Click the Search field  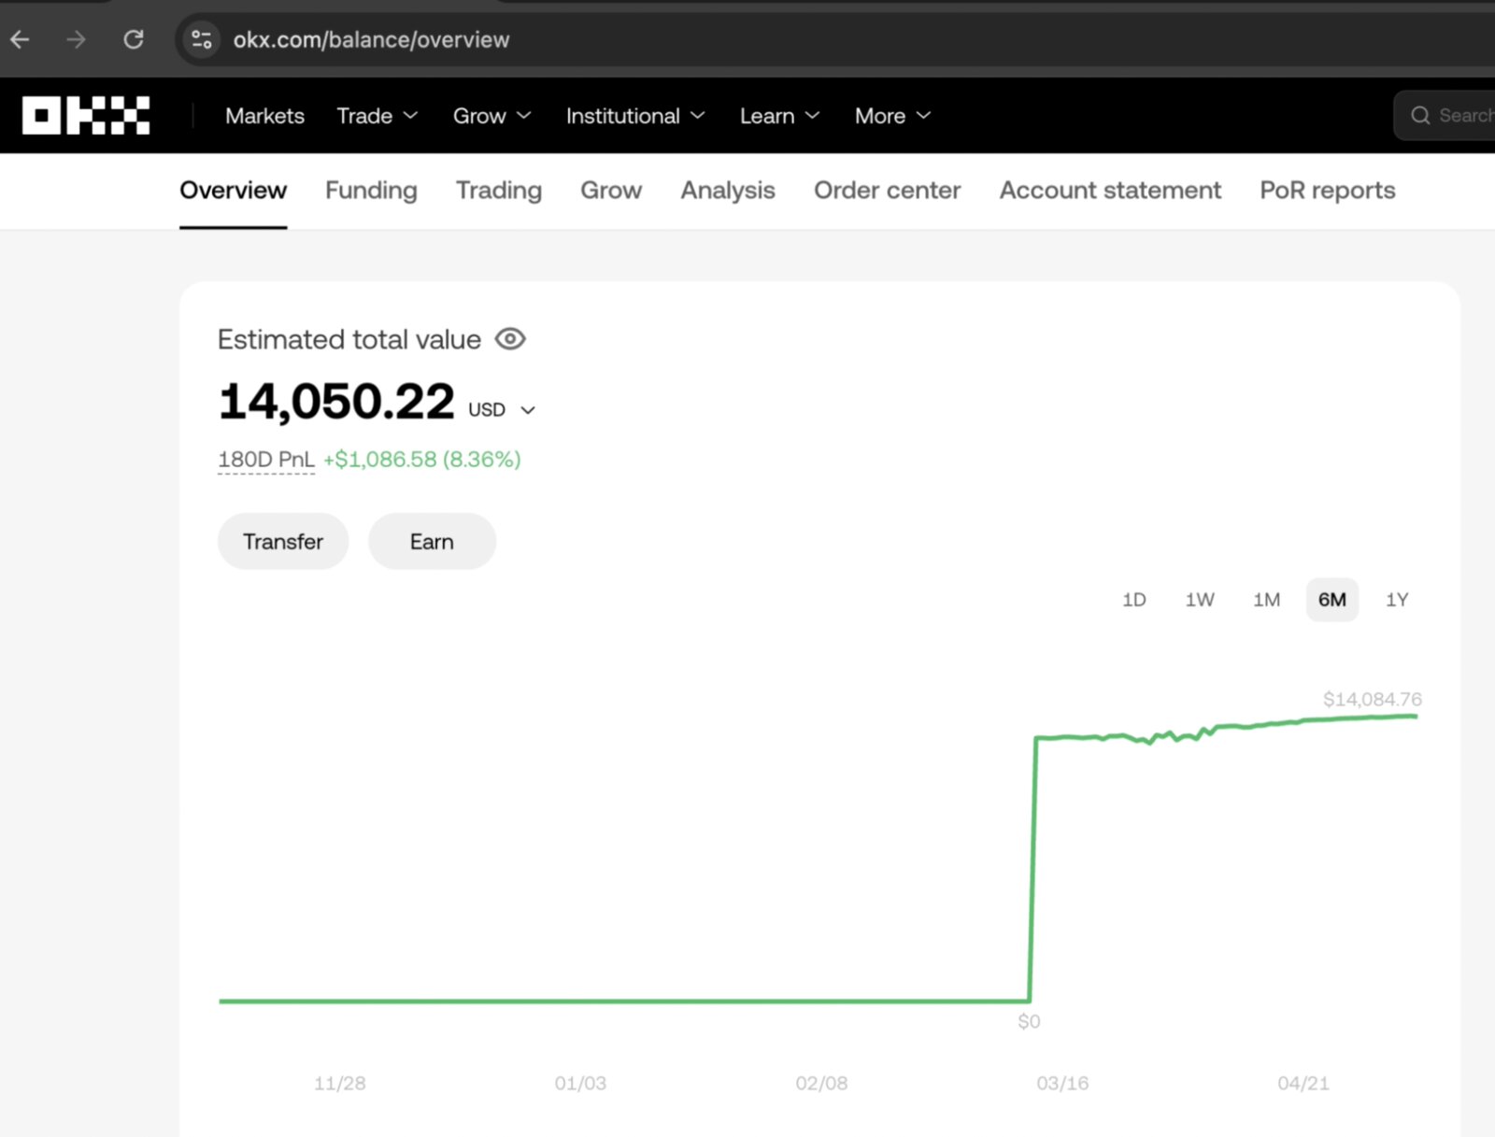(x=1445, y=115)
